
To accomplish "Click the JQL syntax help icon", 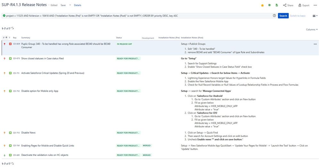I will coord(274,15).
